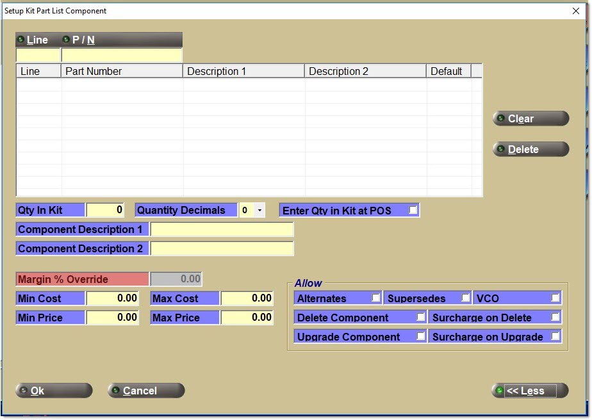Confirm with the Ok button

pyautogui.click(x=54, y=391)
